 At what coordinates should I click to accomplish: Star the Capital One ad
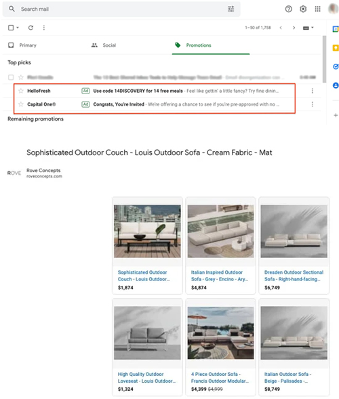coord(21,104)
